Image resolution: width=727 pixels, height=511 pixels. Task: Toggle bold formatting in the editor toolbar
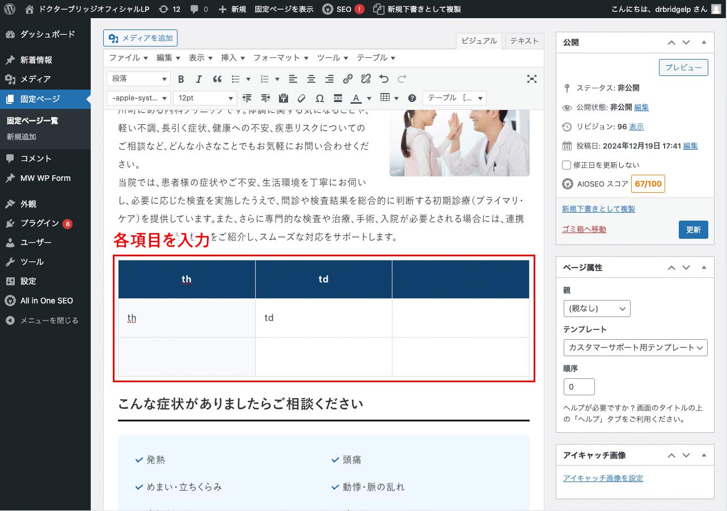pos(181,79)
